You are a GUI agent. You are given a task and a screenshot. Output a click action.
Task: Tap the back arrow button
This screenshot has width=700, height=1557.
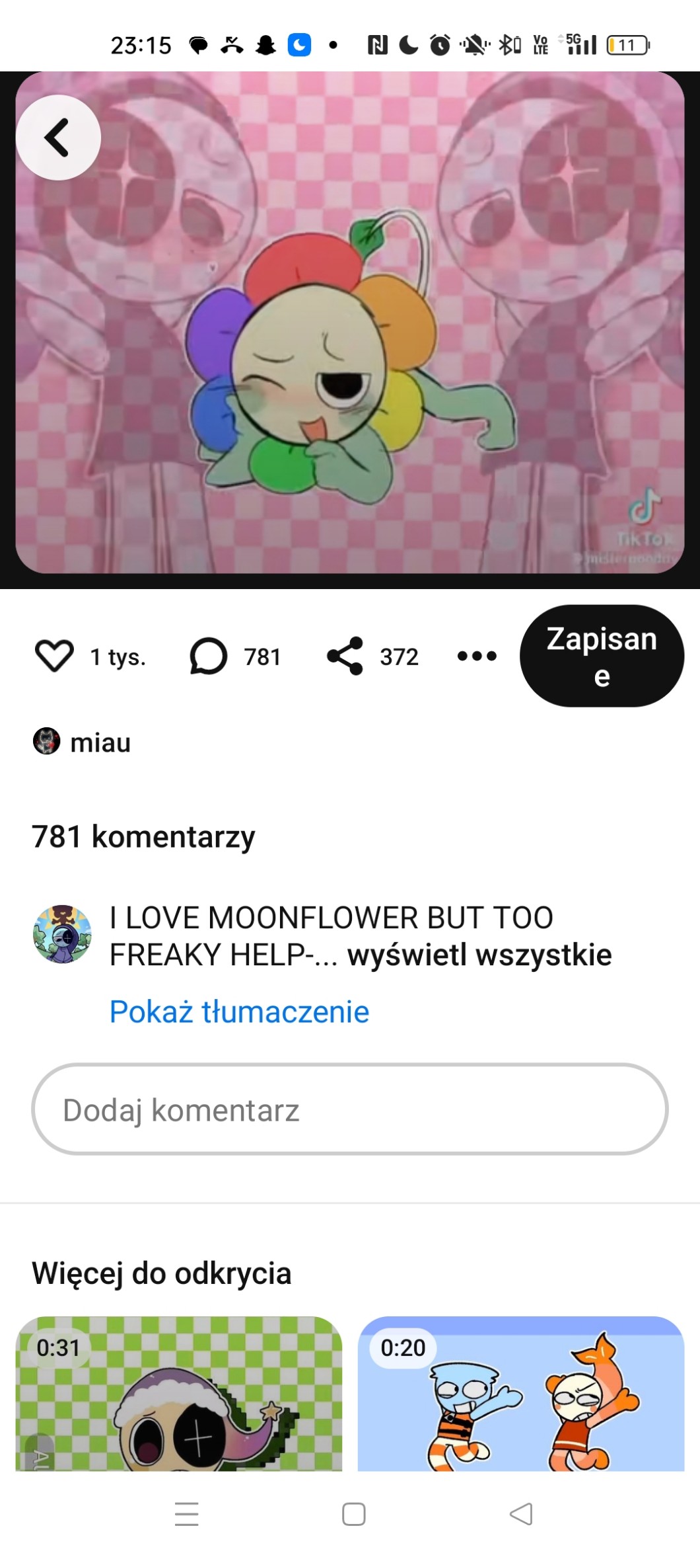(58, 138)
